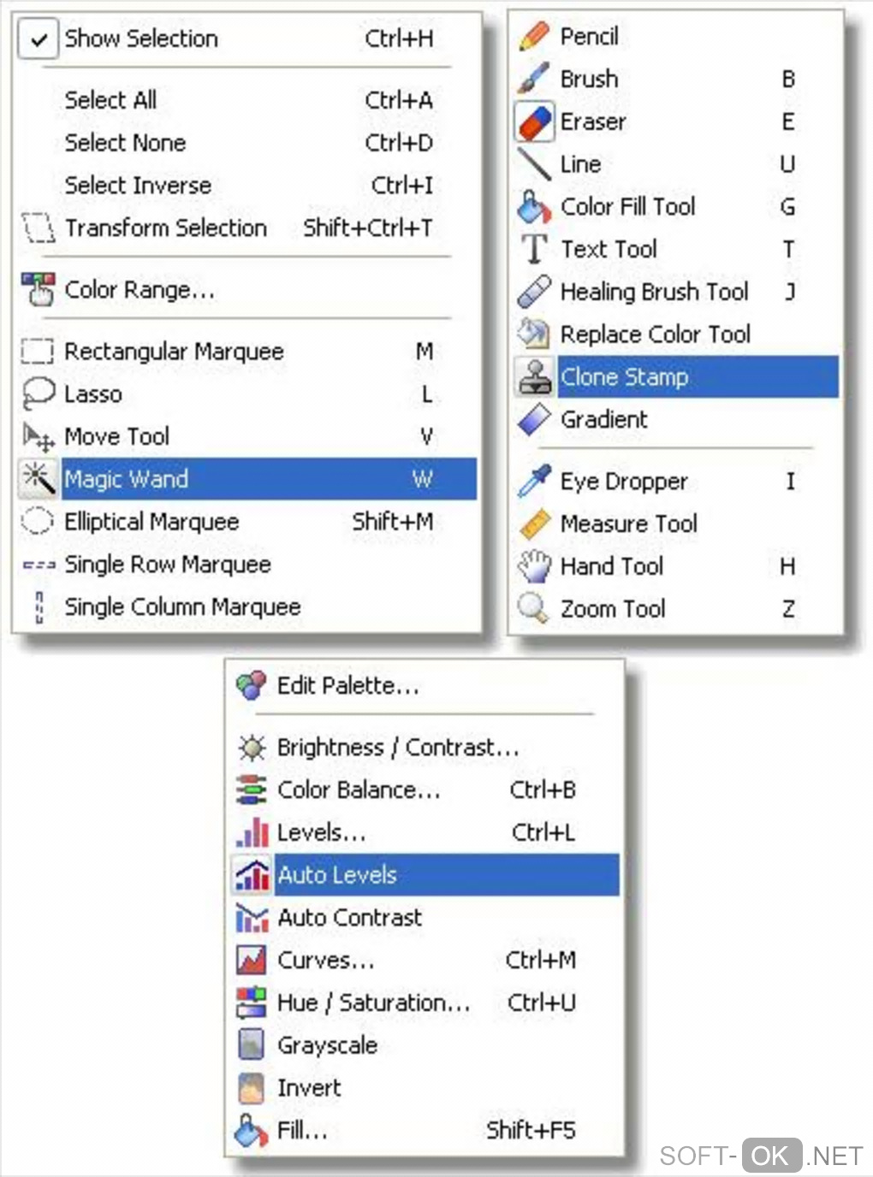Image resolution: width=873 pixels, height=1177 pixels.
Task: Click the Curves menu item
Action: [x=325, y=961]
